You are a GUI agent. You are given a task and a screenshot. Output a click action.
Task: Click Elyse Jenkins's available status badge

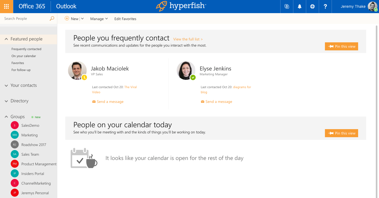(x=193, y=77)
